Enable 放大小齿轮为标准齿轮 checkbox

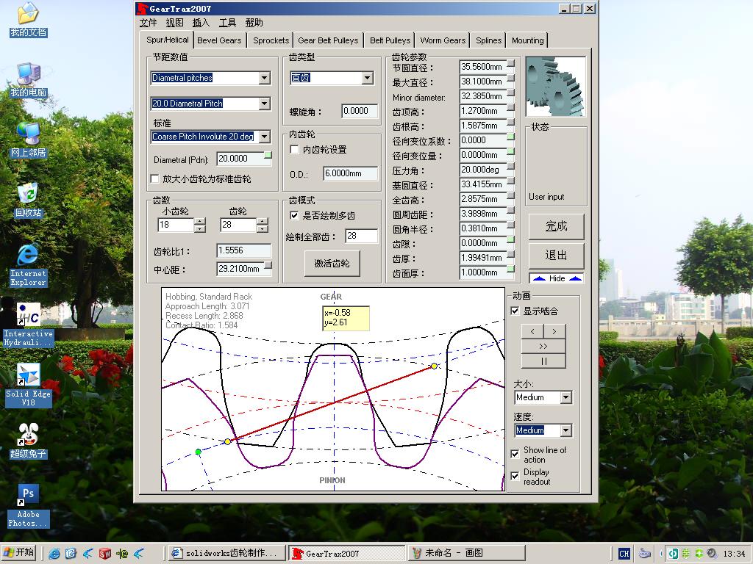point(154,179)
